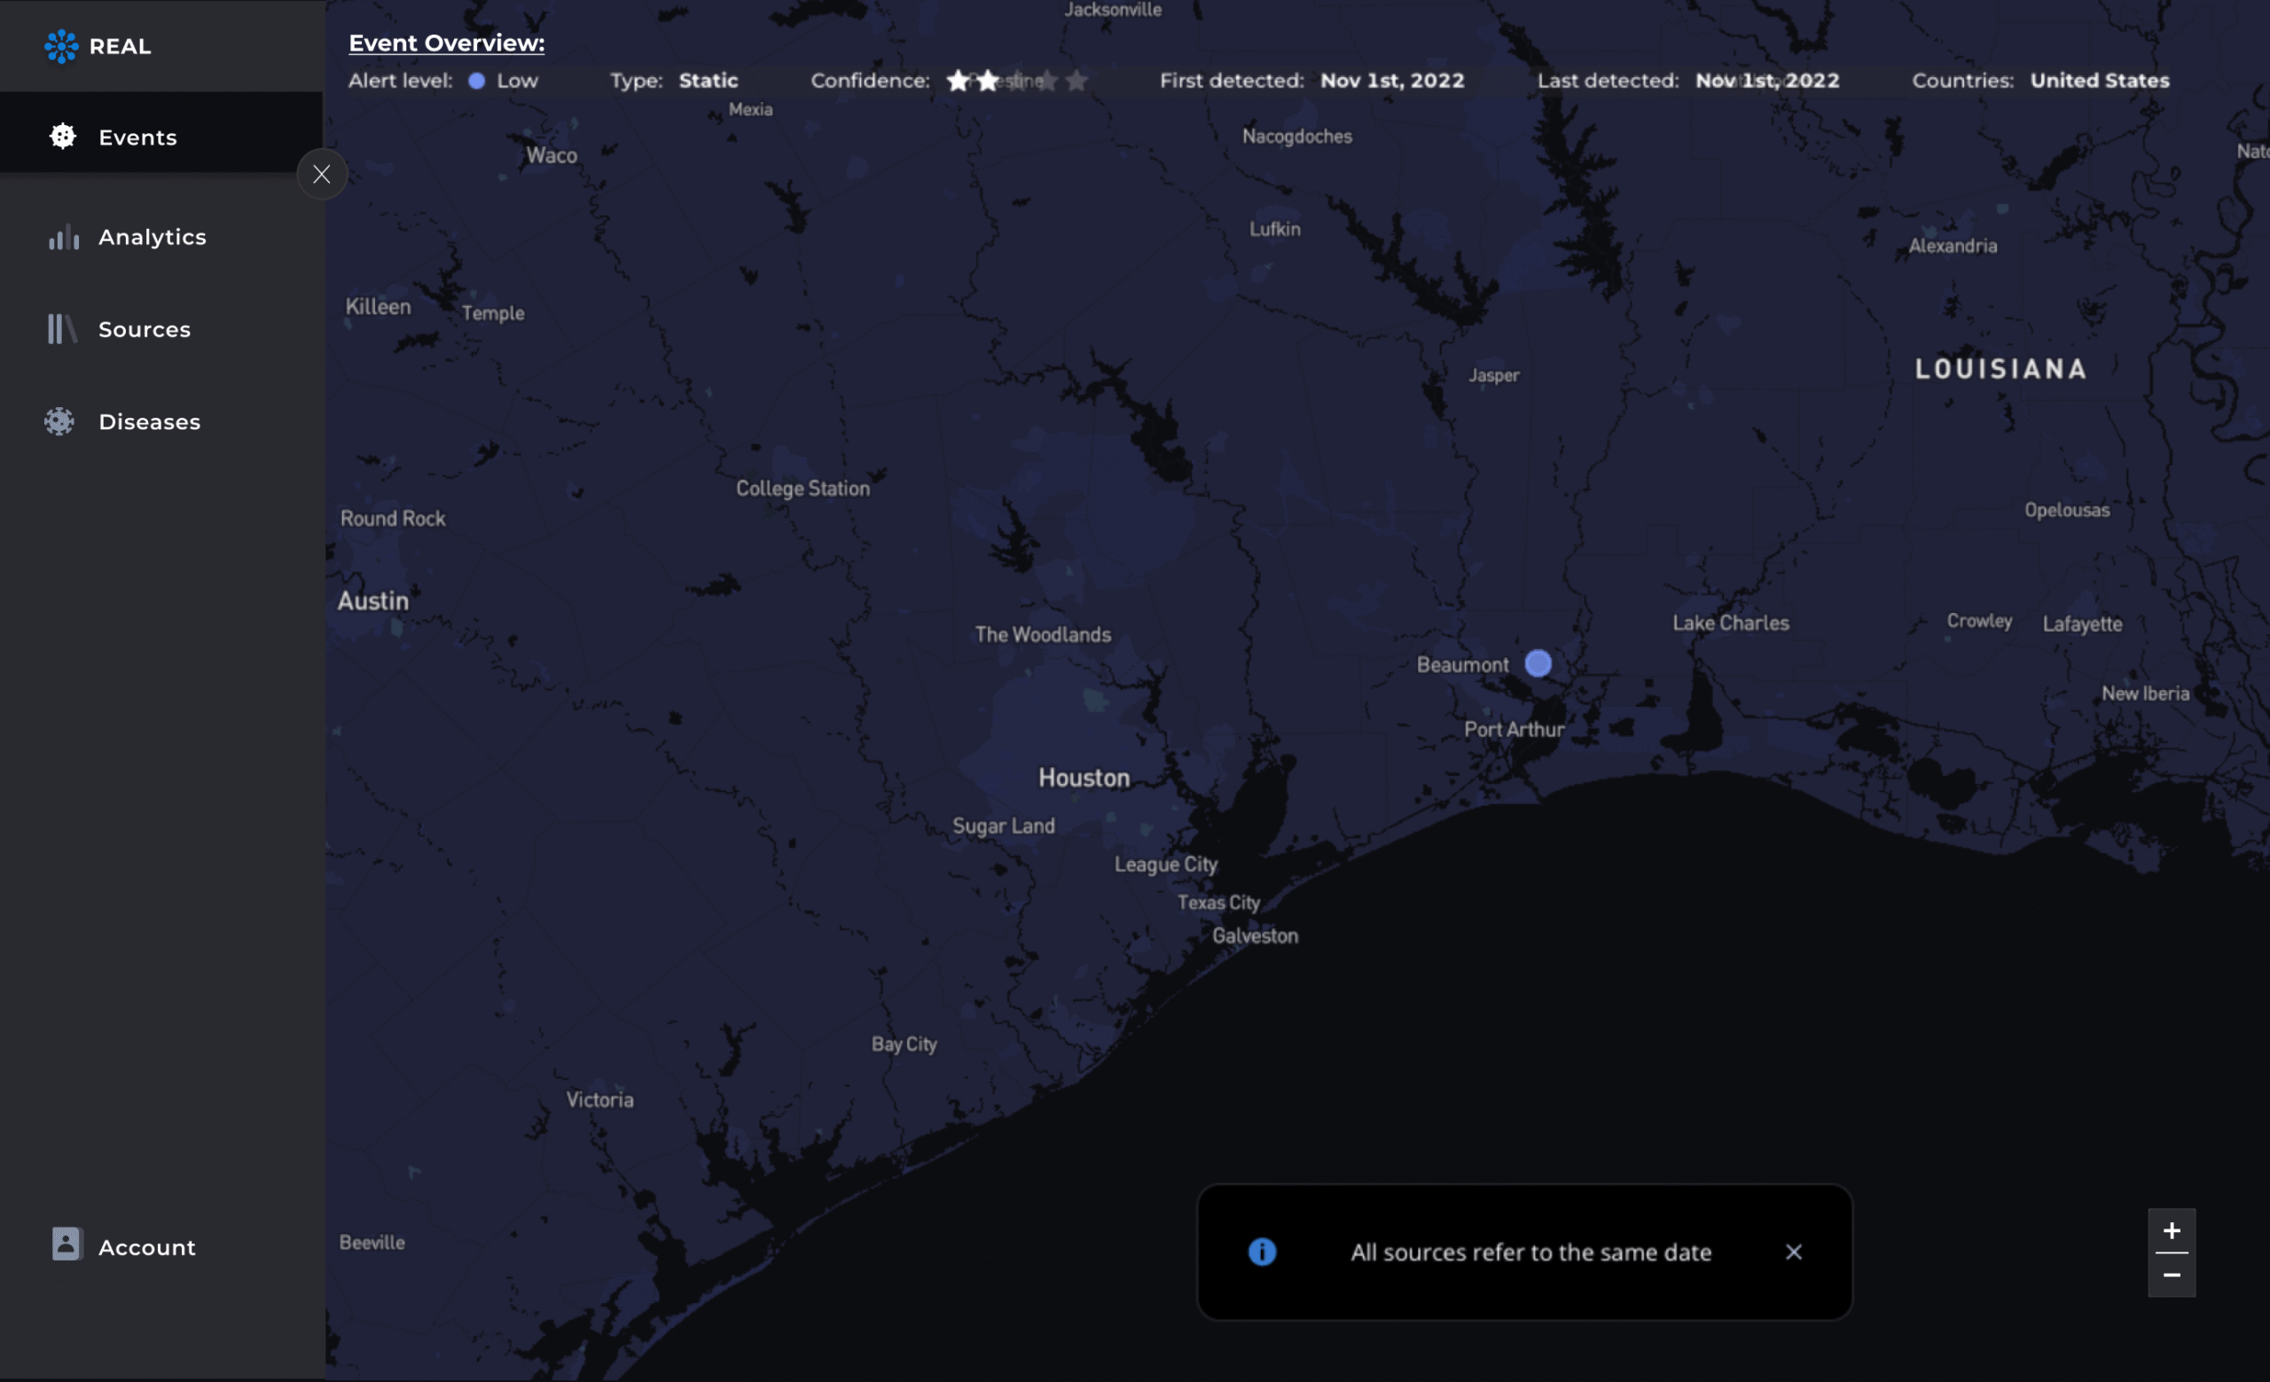The height and width of the screenshot is (1382, 2270).
Task: Click the First detected 'Nov 1st, 2022' date
Action: (x=1392, y=80)
